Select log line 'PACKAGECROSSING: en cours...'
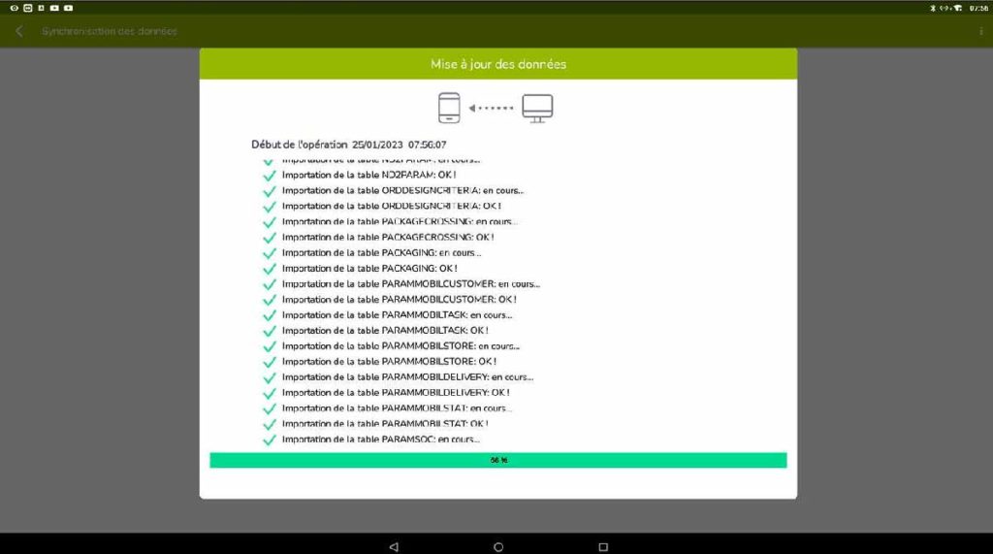 [x=400, y=221]
